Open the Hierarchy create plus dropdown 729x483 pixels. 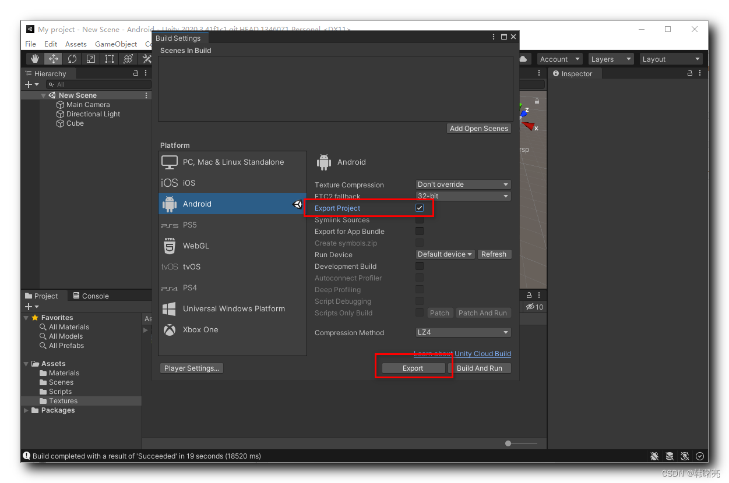click(x=32, y=84)
